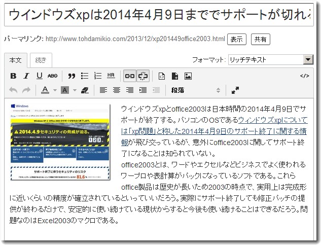Apply italic formatting
The width and height of the screenshot is (321, 245).
point(26,76)
